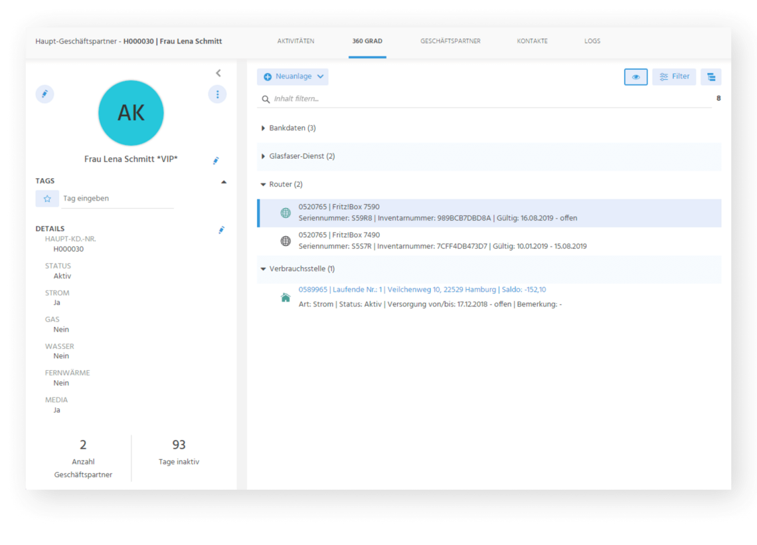This screenshot has height=545, width=757.
Task: Expand the Glasfaser-Dienst group
Action: click(x=264, y=156)
